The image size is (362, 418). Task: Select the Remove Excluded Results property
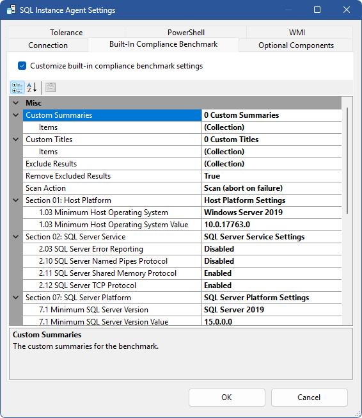click(112, 176)
